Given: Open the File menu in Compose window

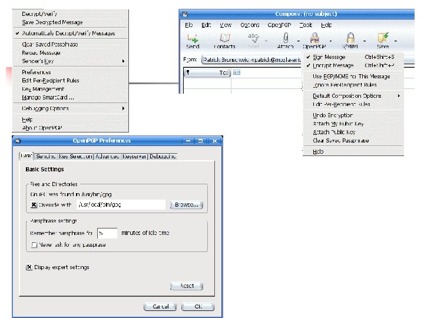Looking at the screenshot, I should [189, 25].
